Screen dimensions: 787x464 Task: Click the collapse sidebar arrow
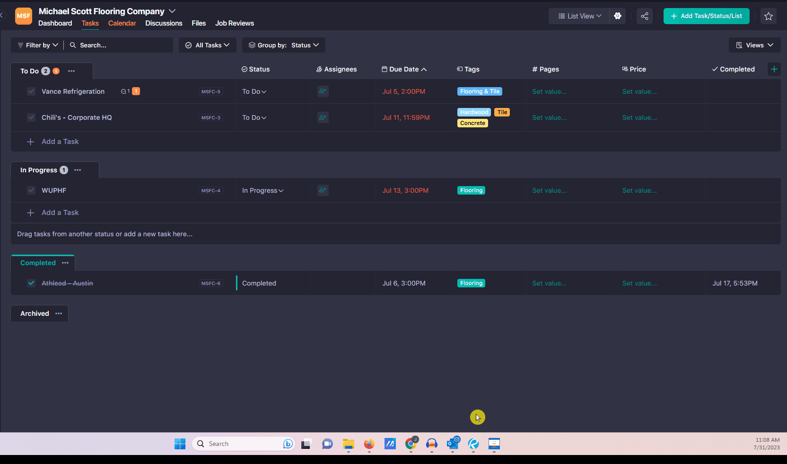point(2,16)
